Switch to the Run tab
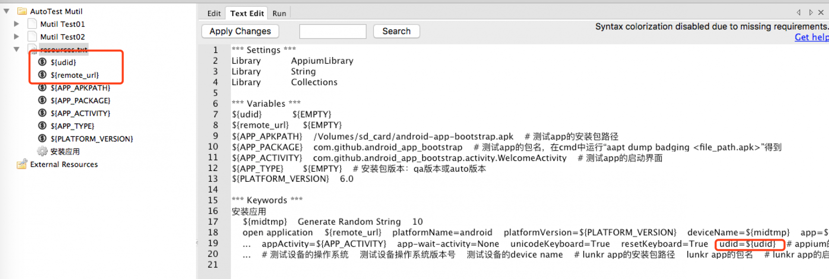This screenshot has width=829, height=279. pos(279,13)
